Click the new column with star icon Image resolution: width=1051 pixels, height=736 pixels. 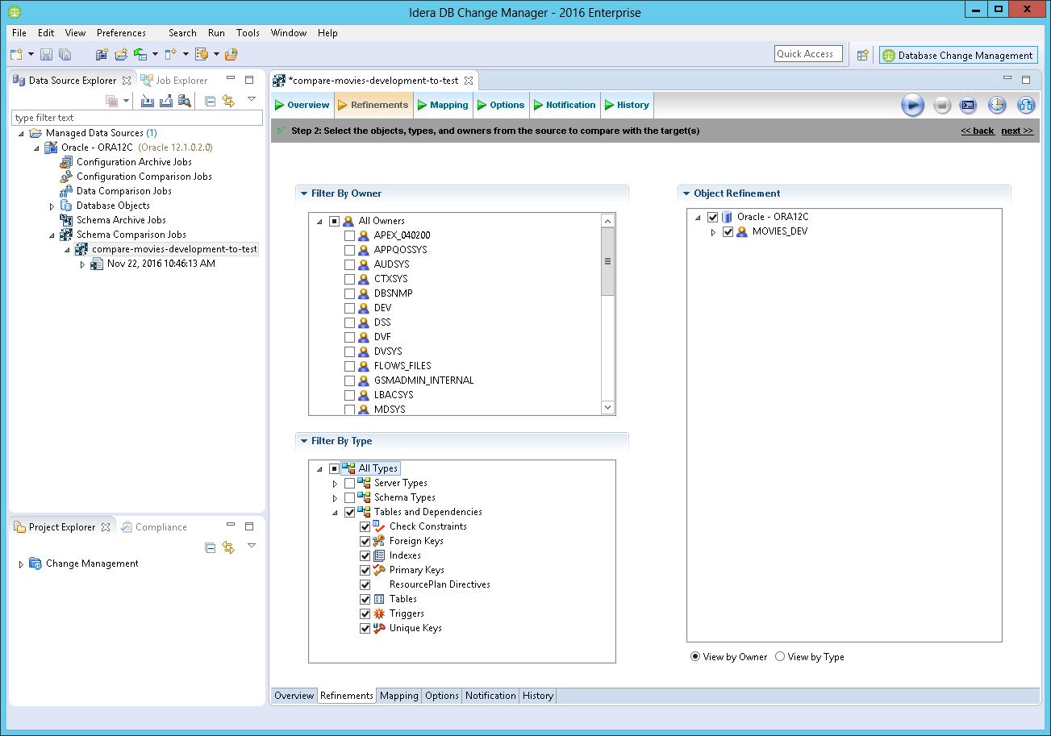(170, 55)
